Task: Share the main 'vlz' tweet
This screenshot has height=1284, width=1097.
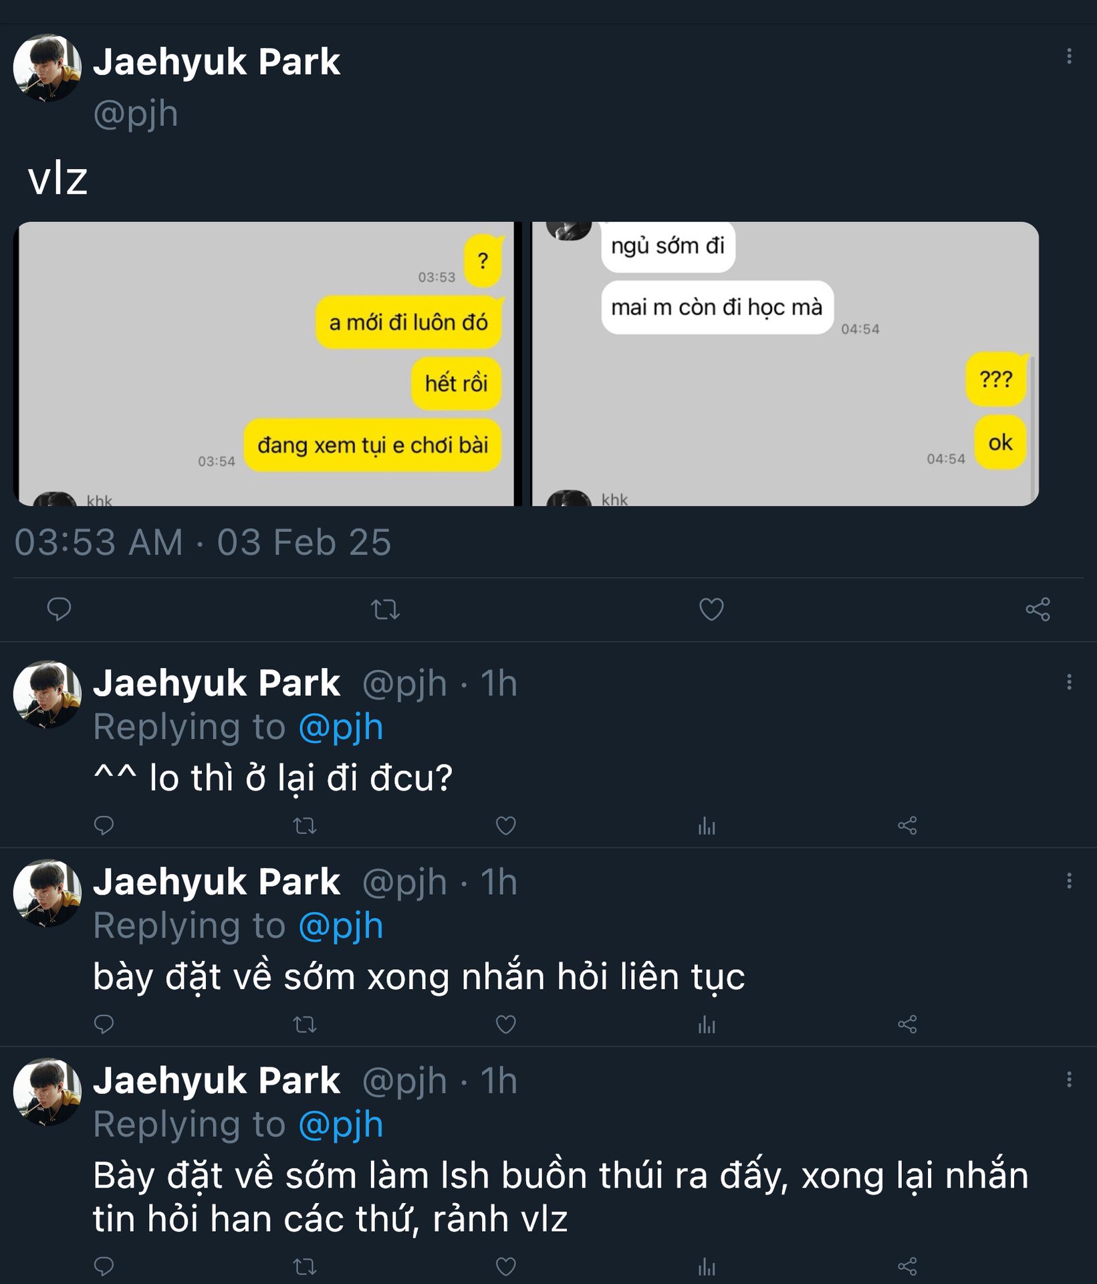Action: pos(1038,609)
